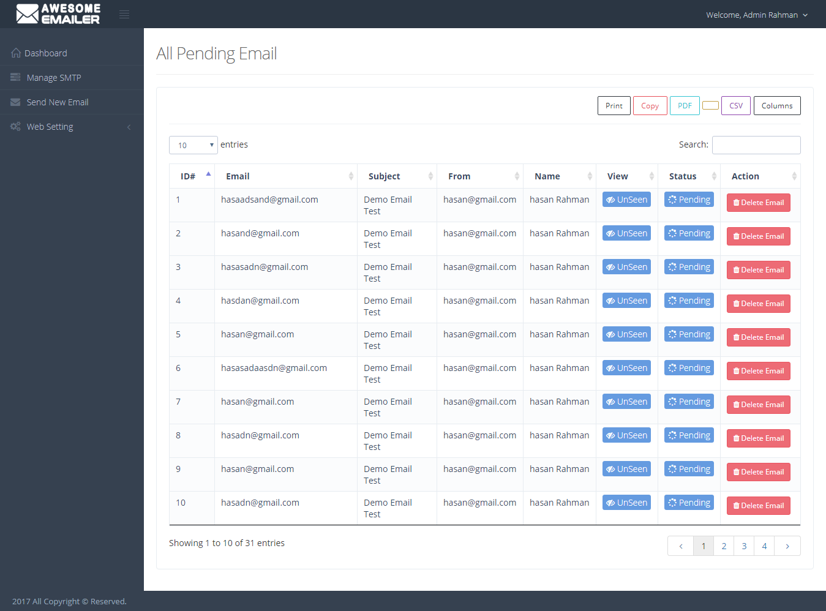Image resolution: width=826 pixels, height=611 pixels.
Task: Toggle Pending status for email ID 1
Action: [689, 199]
